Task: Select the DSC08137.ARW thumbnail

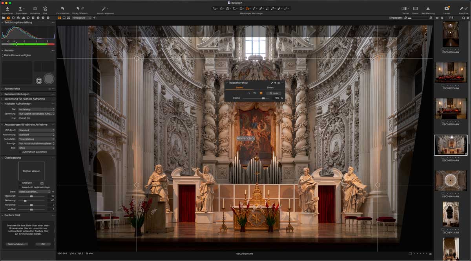Action: click(x=451, y=73)
